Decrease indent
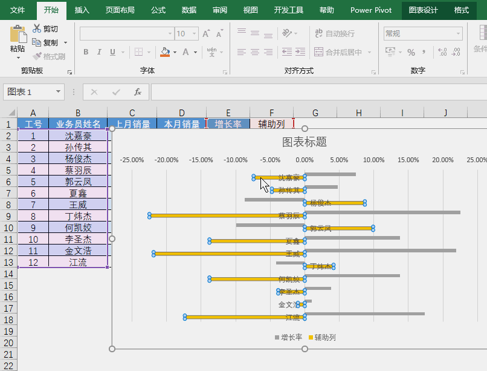This screenshot has height=371, width=487. pyautogui.click(x=286, y=52)
